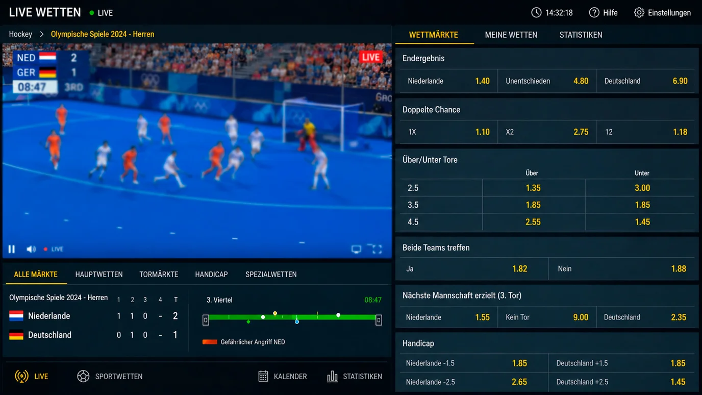Open the Statistiken bar chart icon

[332, 377]
